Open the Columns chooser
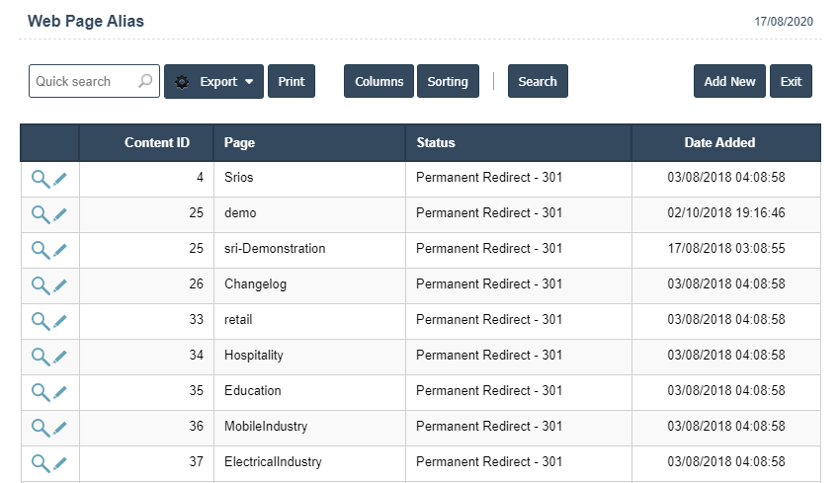The image size is (840, 483). pos(379,82)
